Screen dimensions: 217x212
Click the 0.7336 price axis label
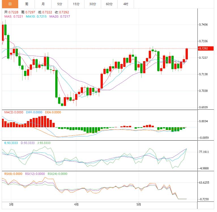[x=203, y=41]
